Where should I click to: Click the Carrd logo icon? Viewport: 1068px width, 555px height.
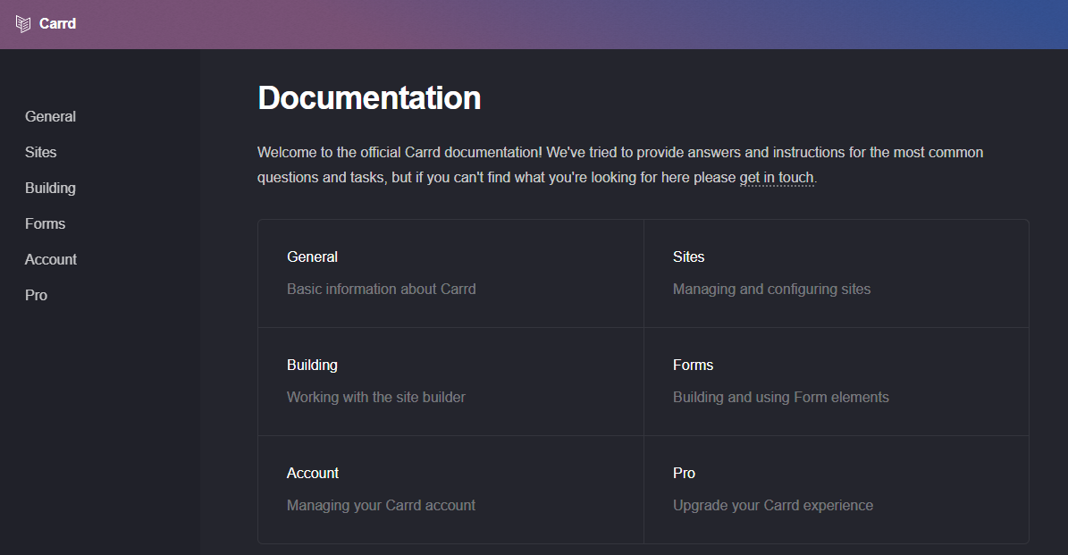(23, 24)
